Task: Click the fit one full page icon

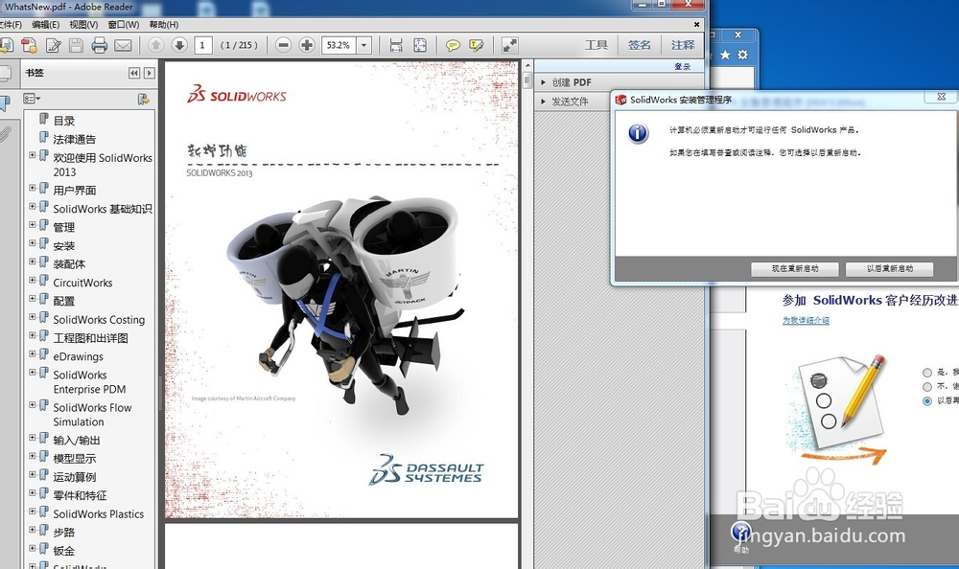Action: (420, 45)
